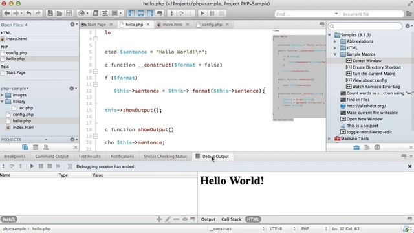
Task: Select Watch Komodo Error Log macro
Action: [x=376, y=87]
